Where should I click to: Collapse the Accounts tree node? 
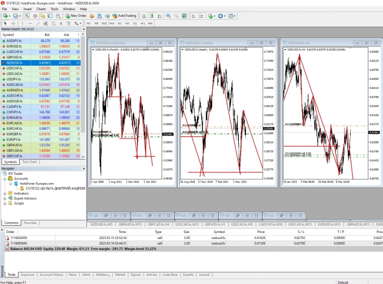click(5, 178)
